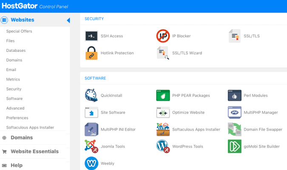Click the SSH Access text link
The image size is (287, 170).
pyautogui.click(x=112, y=36)
